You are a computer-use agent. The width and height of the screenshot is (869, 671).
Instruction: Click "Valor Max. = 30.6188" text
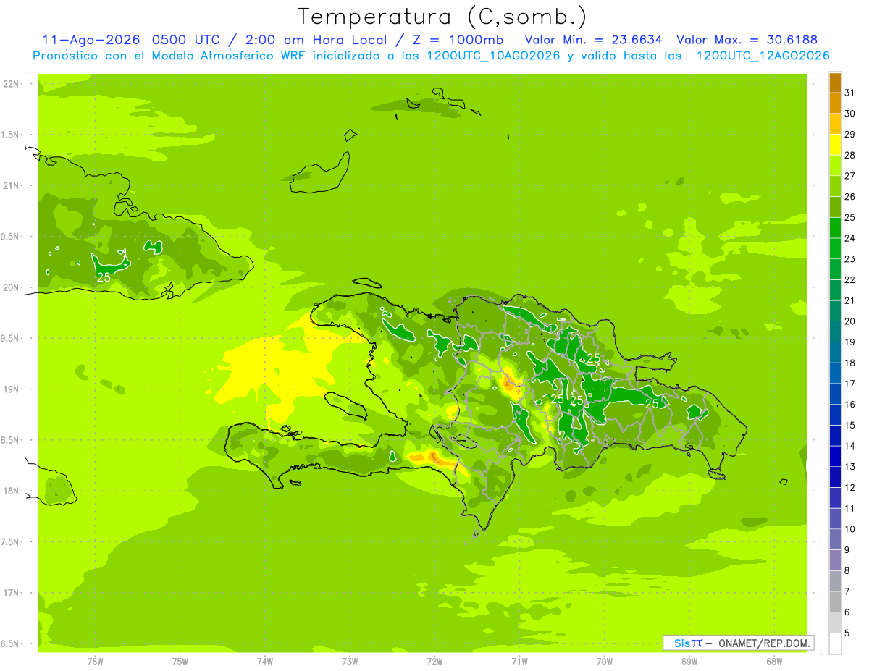coord(747,40)
